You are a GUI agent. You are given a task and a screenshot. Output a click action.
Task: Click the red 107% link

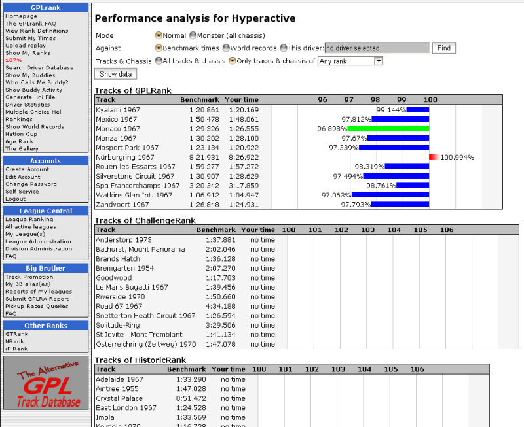point(13,60)
